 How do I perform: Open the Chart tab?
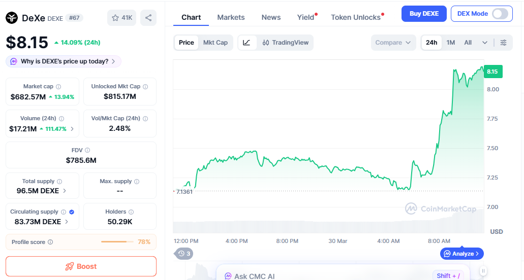[x=191, y=17]
